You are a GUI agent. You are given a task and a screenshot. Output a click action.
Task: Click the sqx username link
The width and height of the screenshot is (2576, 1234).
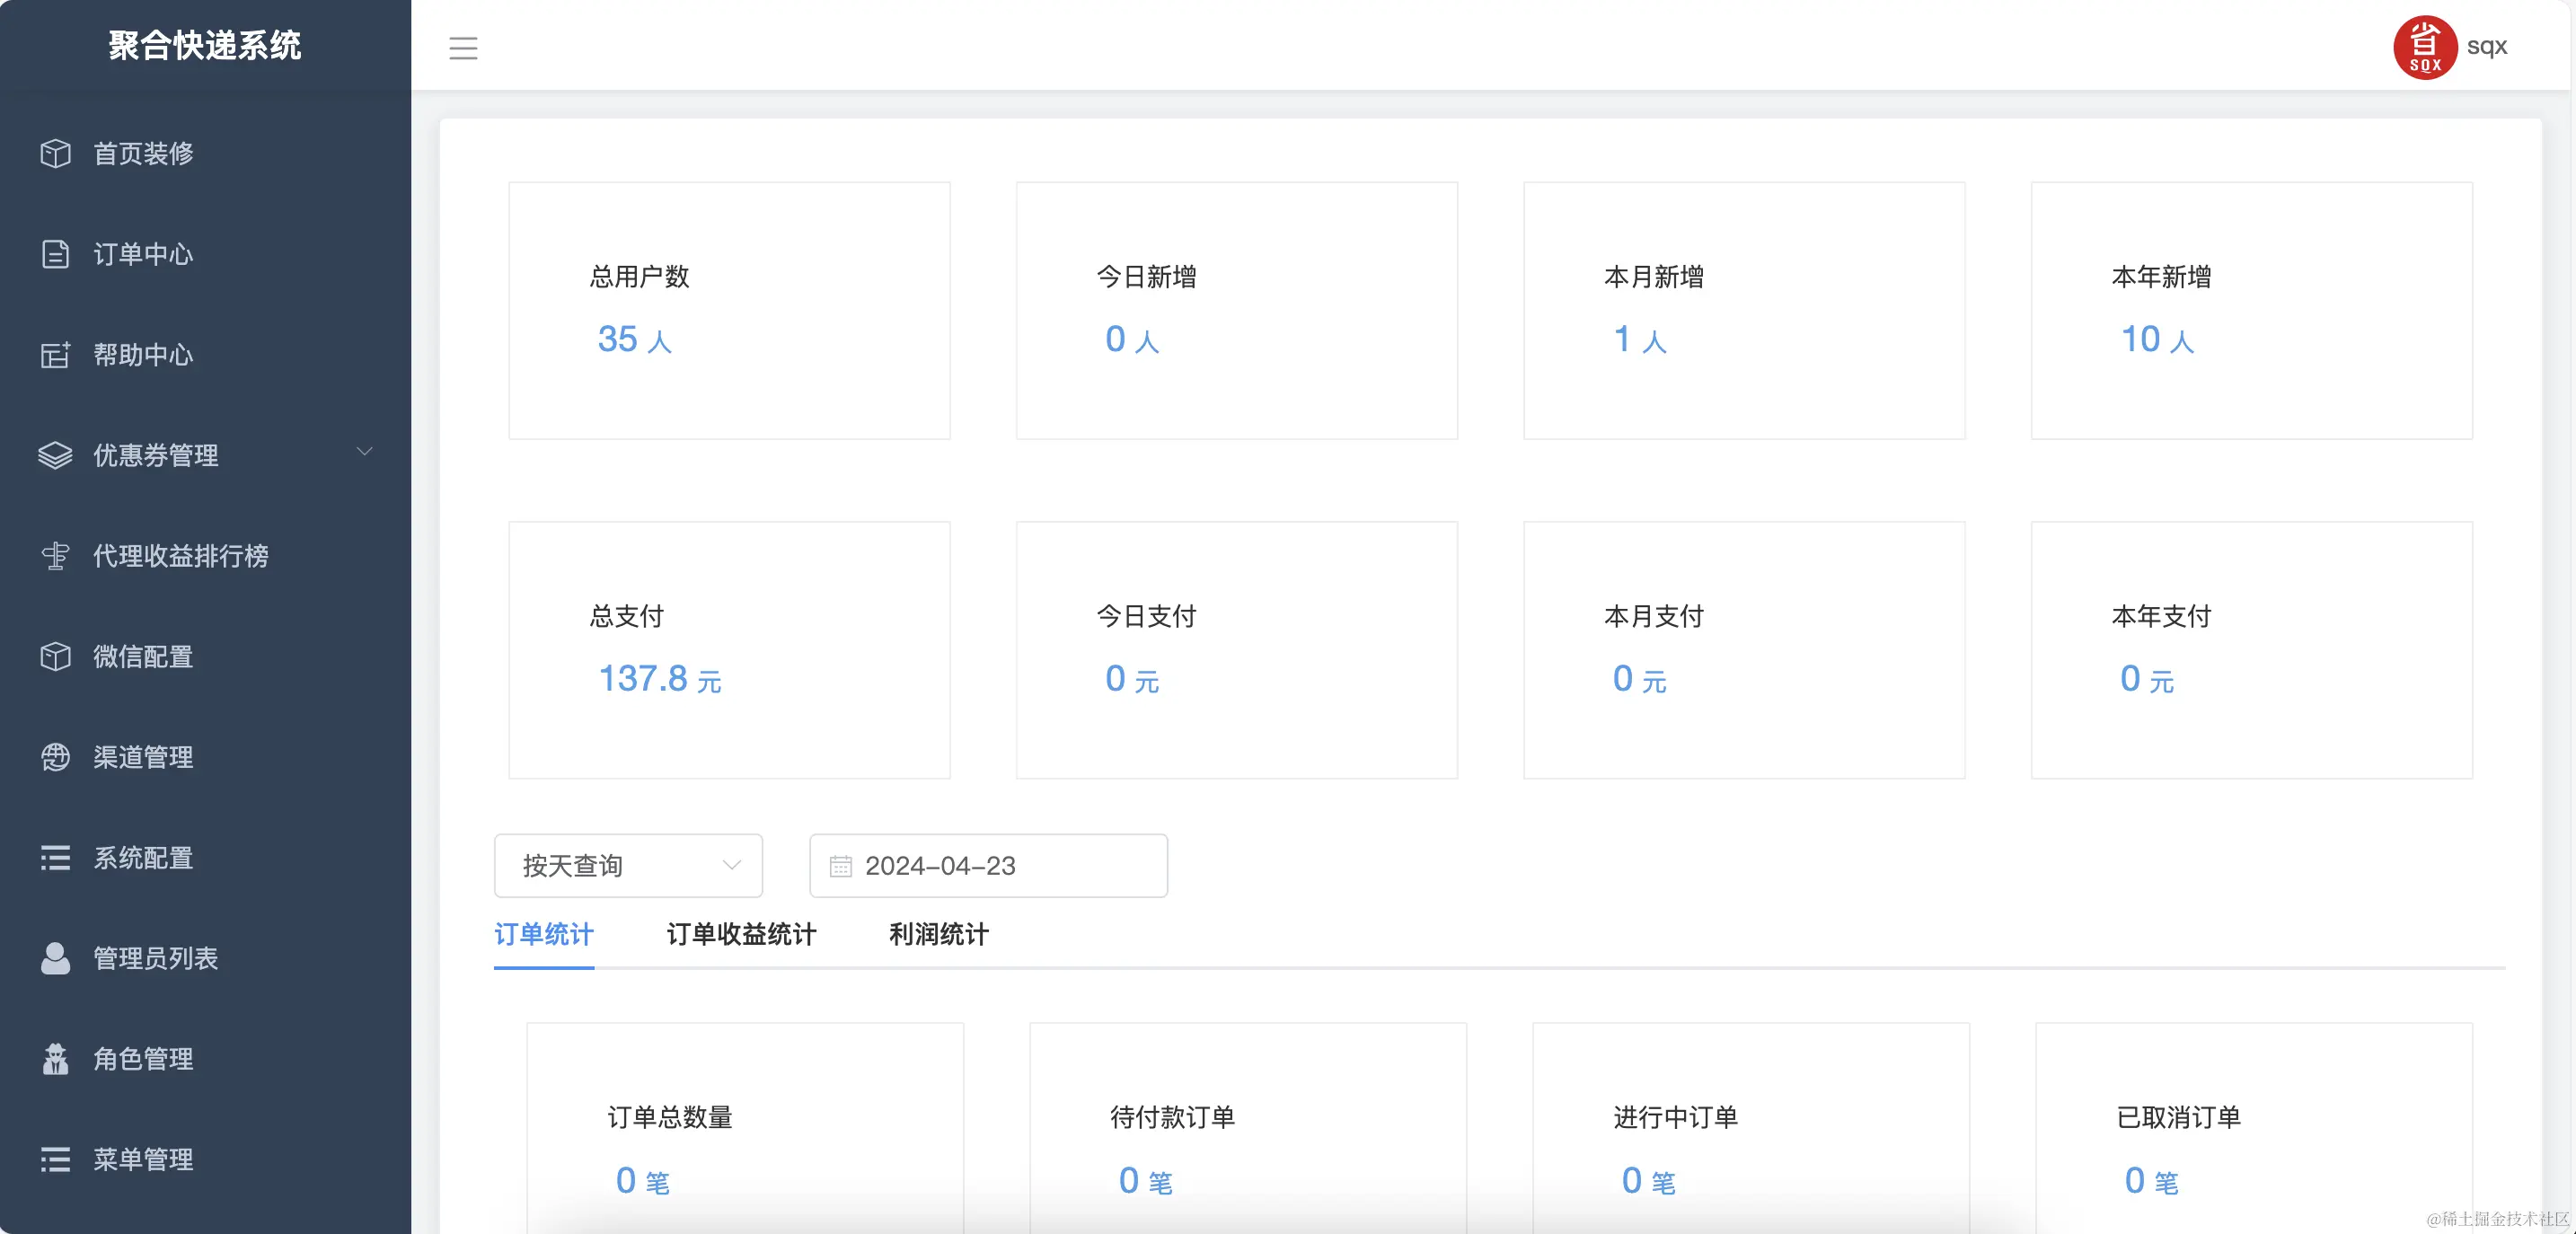pos(2487,46)
